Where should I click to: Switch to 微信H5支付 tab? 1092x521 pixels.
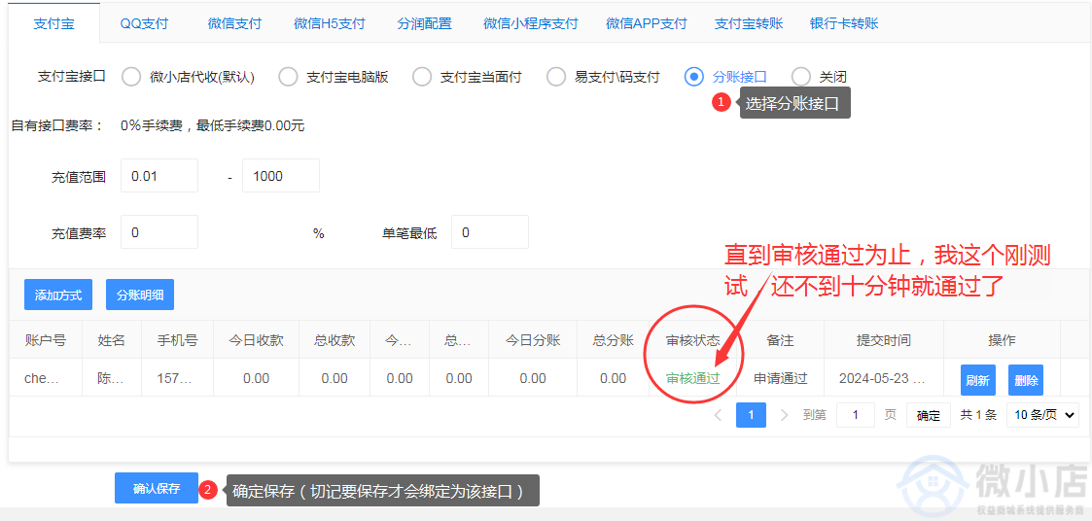pos(330,23)
